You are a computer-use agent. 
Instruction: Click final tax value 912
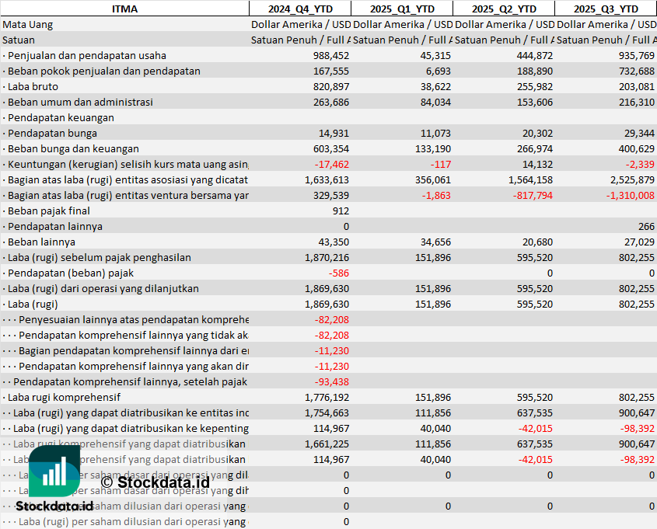(x=341, y=211)
